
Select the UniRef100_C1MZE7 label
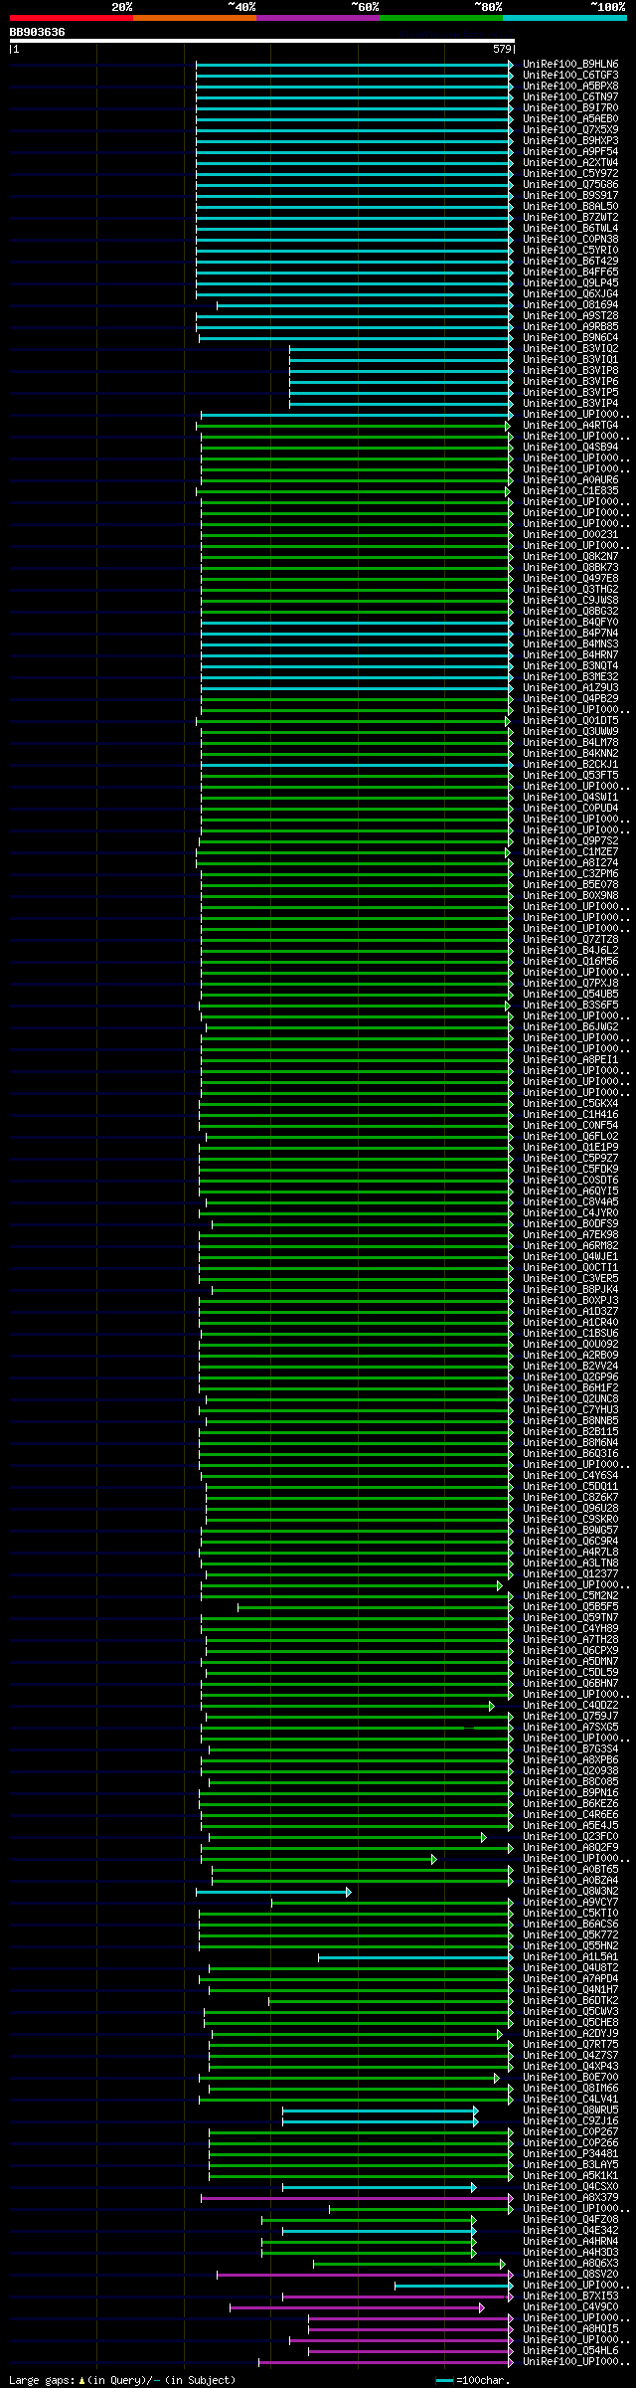coord(570,852)
